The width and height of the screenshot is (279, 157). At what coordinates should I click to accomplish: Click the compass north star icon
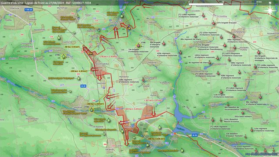point(270,10)
